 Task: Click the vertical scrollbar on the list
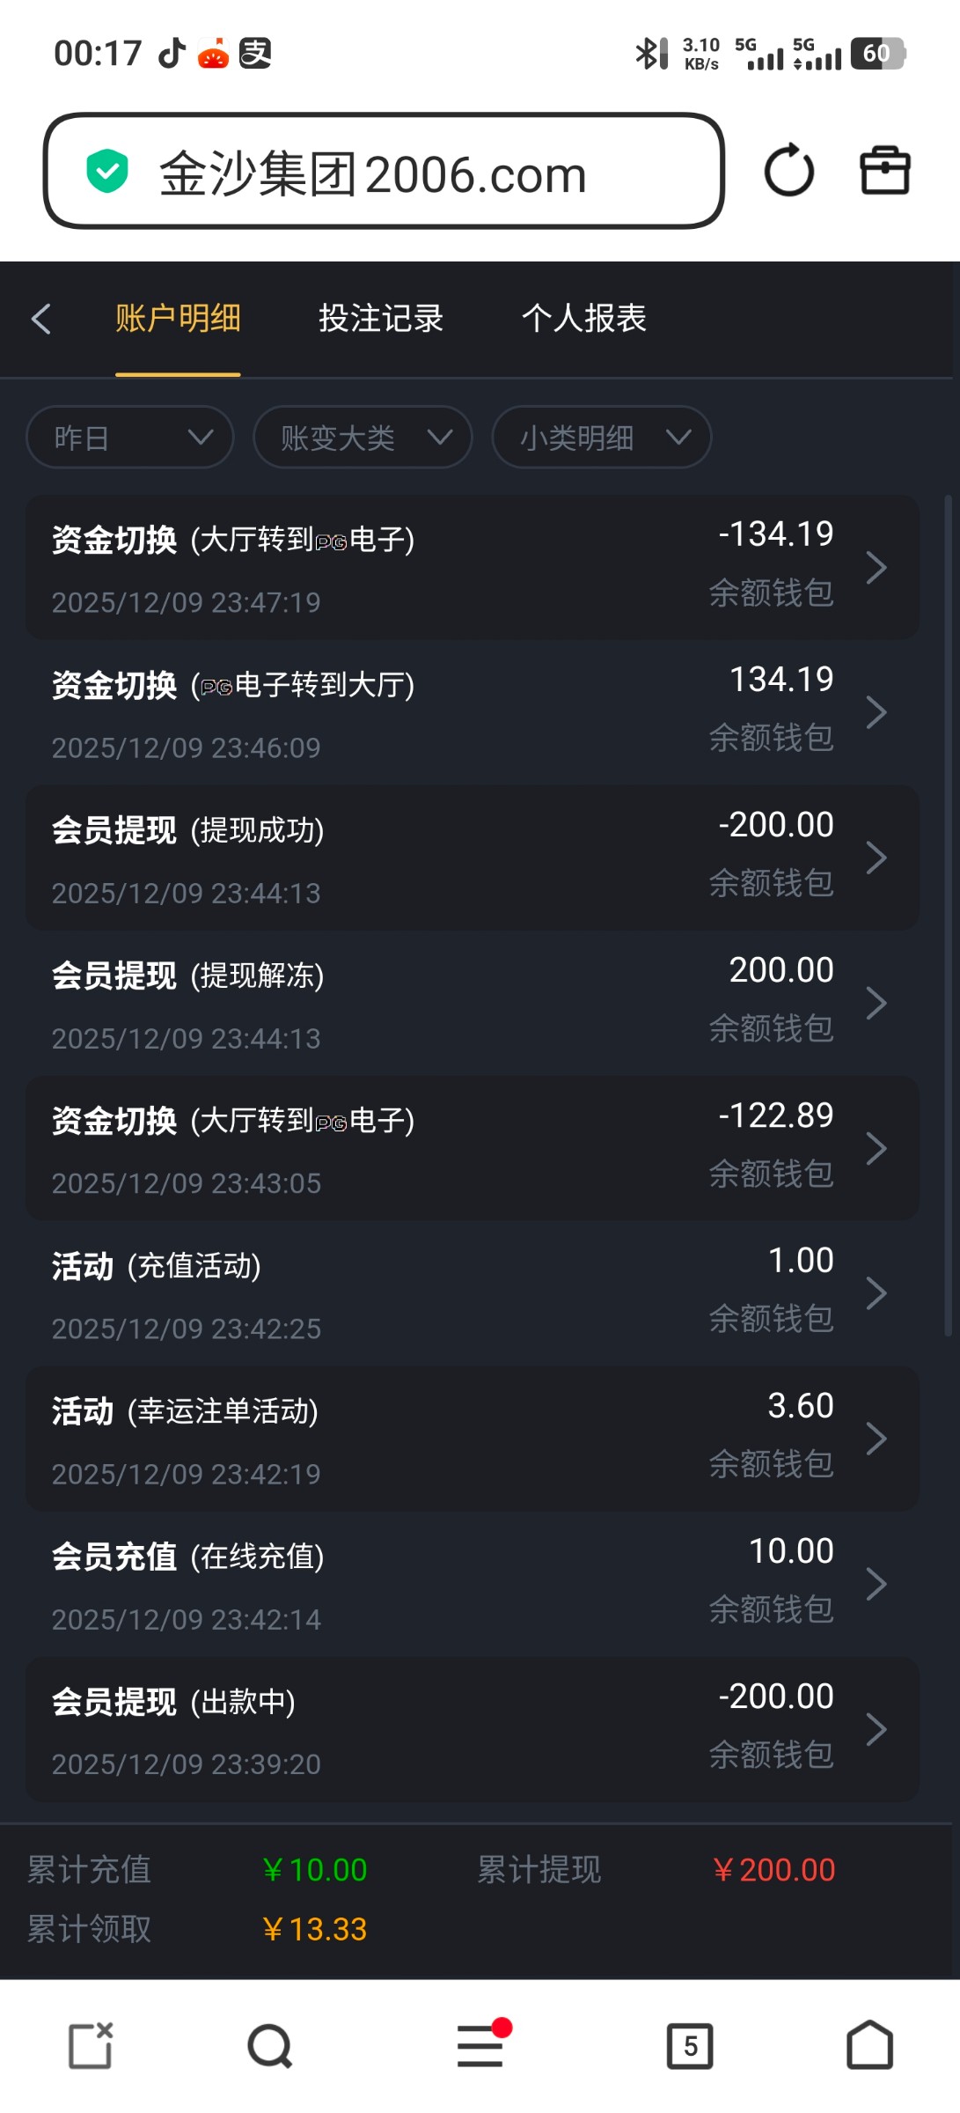[948, 916]
